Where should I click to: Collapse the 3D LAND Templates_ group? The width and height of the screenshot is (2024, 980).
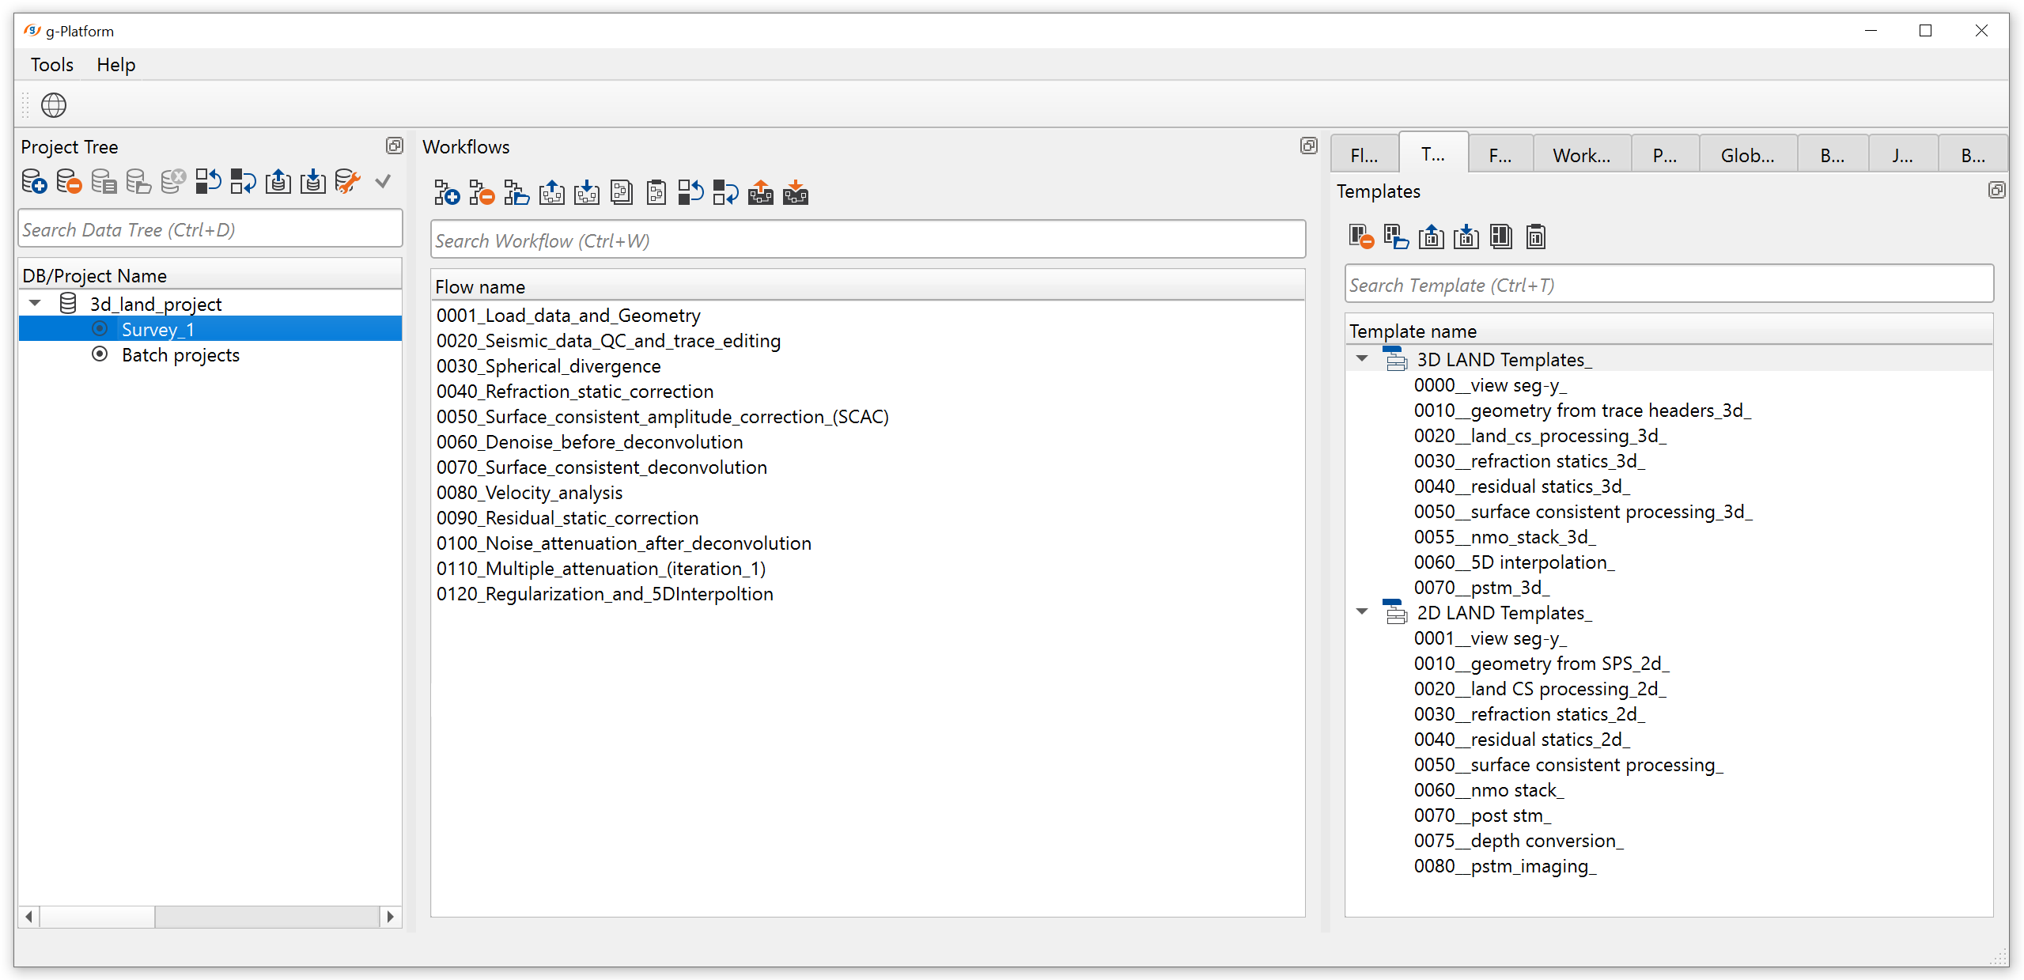pos(1362,359)
